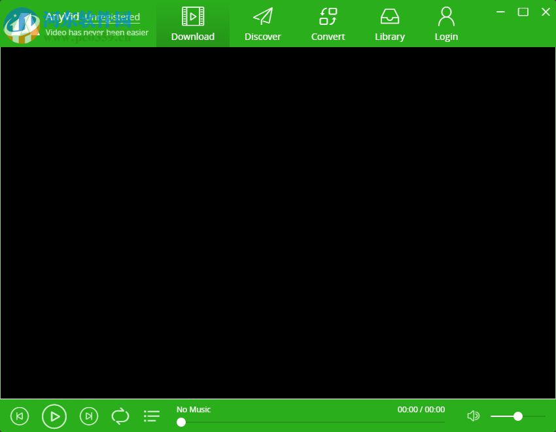
Task: Skip to the next track
Action: [89, 416]
